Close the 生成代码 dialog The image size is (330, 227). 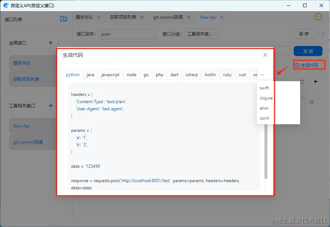pos(265,55)
